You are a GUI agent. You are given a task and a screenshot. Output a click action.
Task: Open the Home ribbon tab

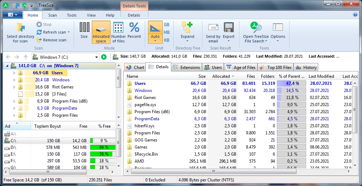tap(33, 15)
